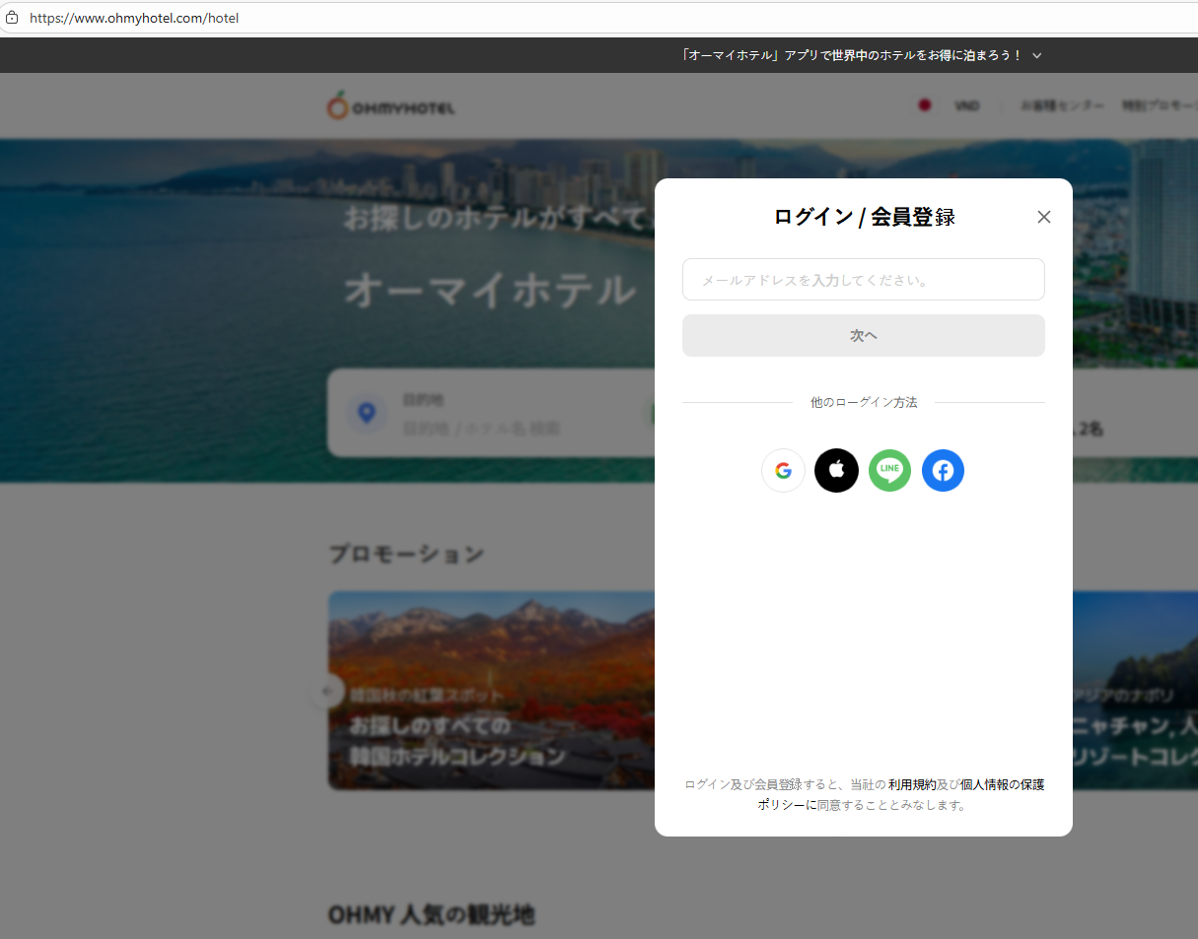The width and height of the screenshot is (1198, 939).
Task: Click the promotion carousel previous arrow
Action: pyautogui.click(x=326, y=691)
